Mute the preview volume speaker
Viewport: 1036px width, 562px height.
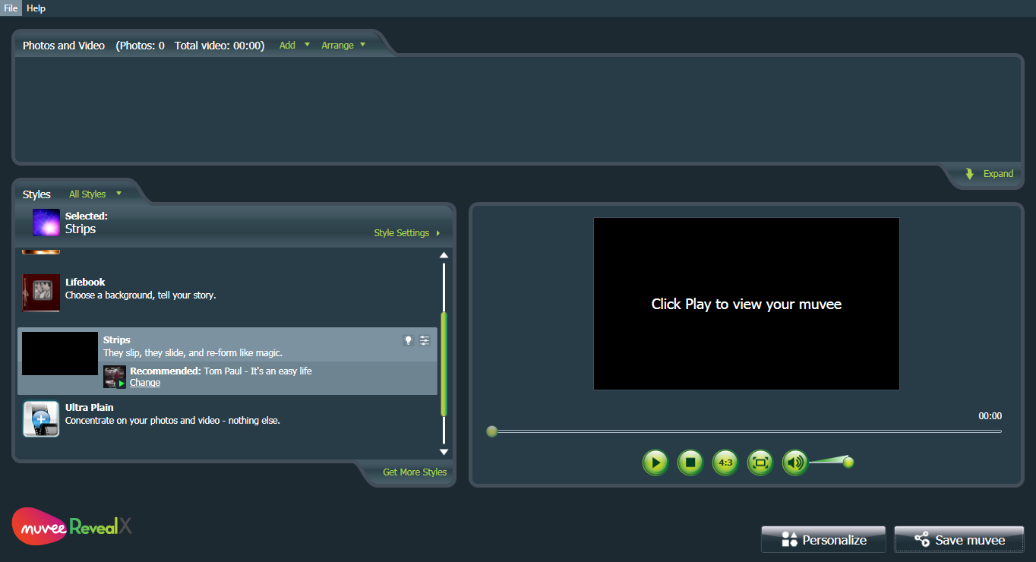pos(795,462)
